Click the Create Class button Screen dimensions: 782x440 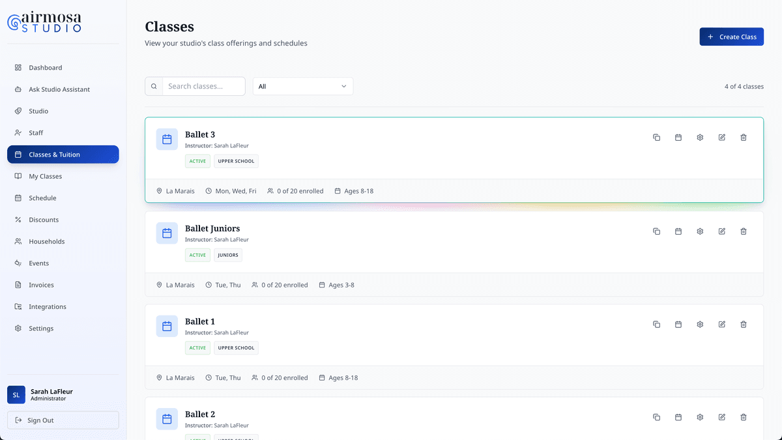point(731,37)
